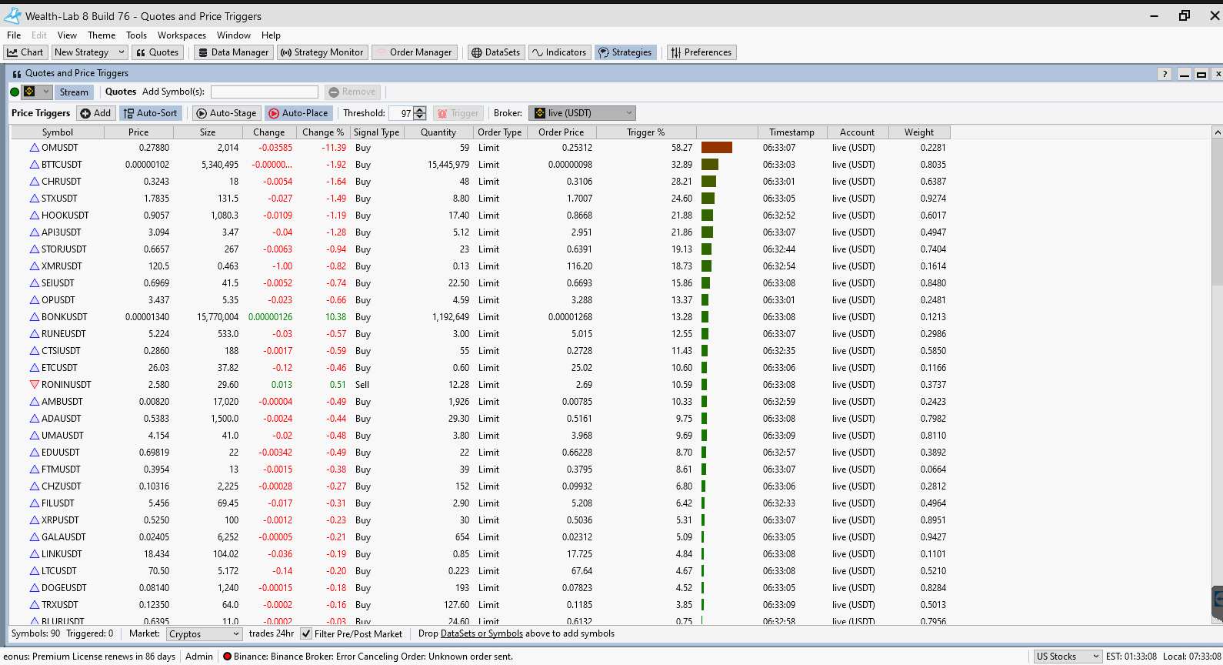Screen dimensions: 1223x665
Task: Open the Help menu
Action: (x=271, y=35)
